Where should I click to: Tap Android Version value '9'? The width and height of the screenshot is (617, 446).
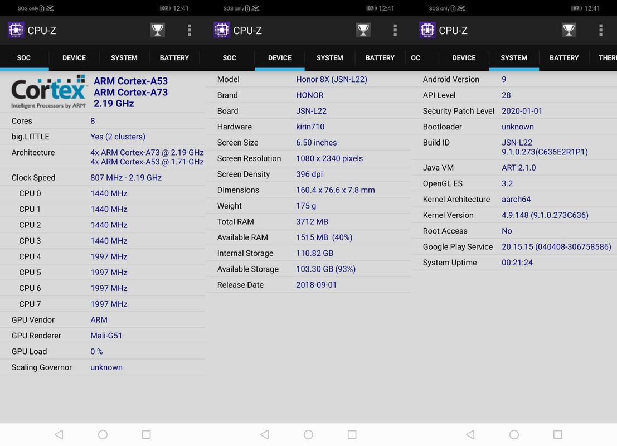click(x=504, y=80)
